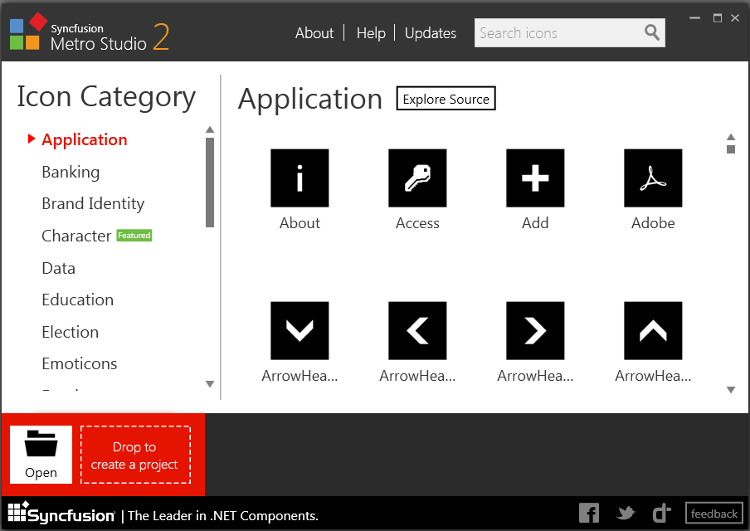Choose the Access key icon

417,178
